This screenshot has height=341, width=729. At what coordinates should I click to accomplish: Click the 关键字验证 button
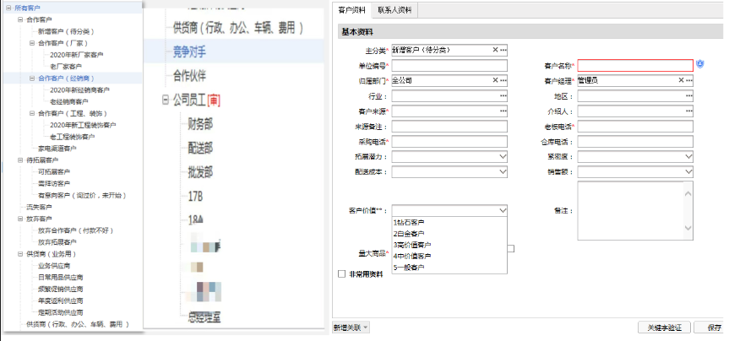[x=664, y=327]
